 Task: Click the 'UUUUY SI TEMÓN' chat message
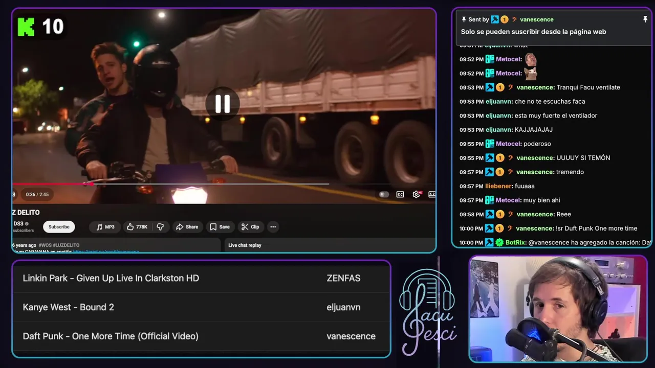pyautogui.click(x=583, y=158)
